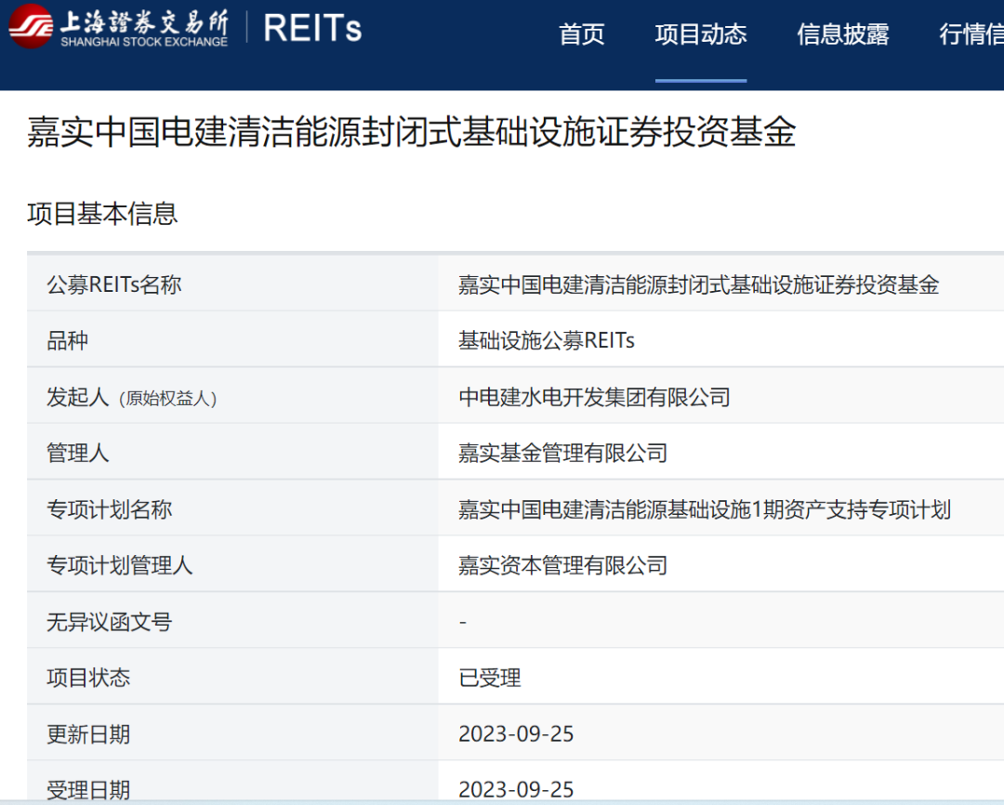
Task: Open the 首页 menu item
Action: (581, 34)
